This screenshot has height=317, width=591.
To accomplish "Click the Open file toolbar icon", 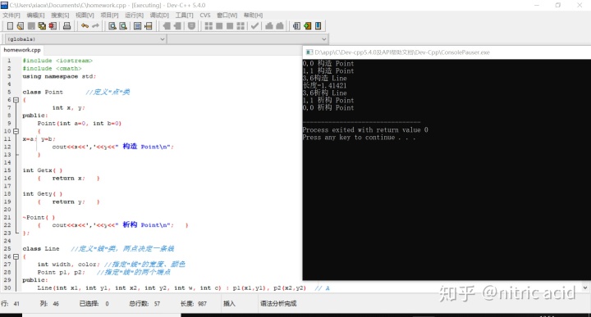I will 21,26.
